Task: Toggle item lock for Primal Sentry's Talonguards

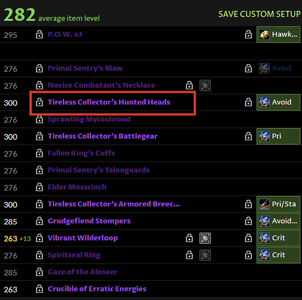Action: pyautogui.click(x=40, y=170)
